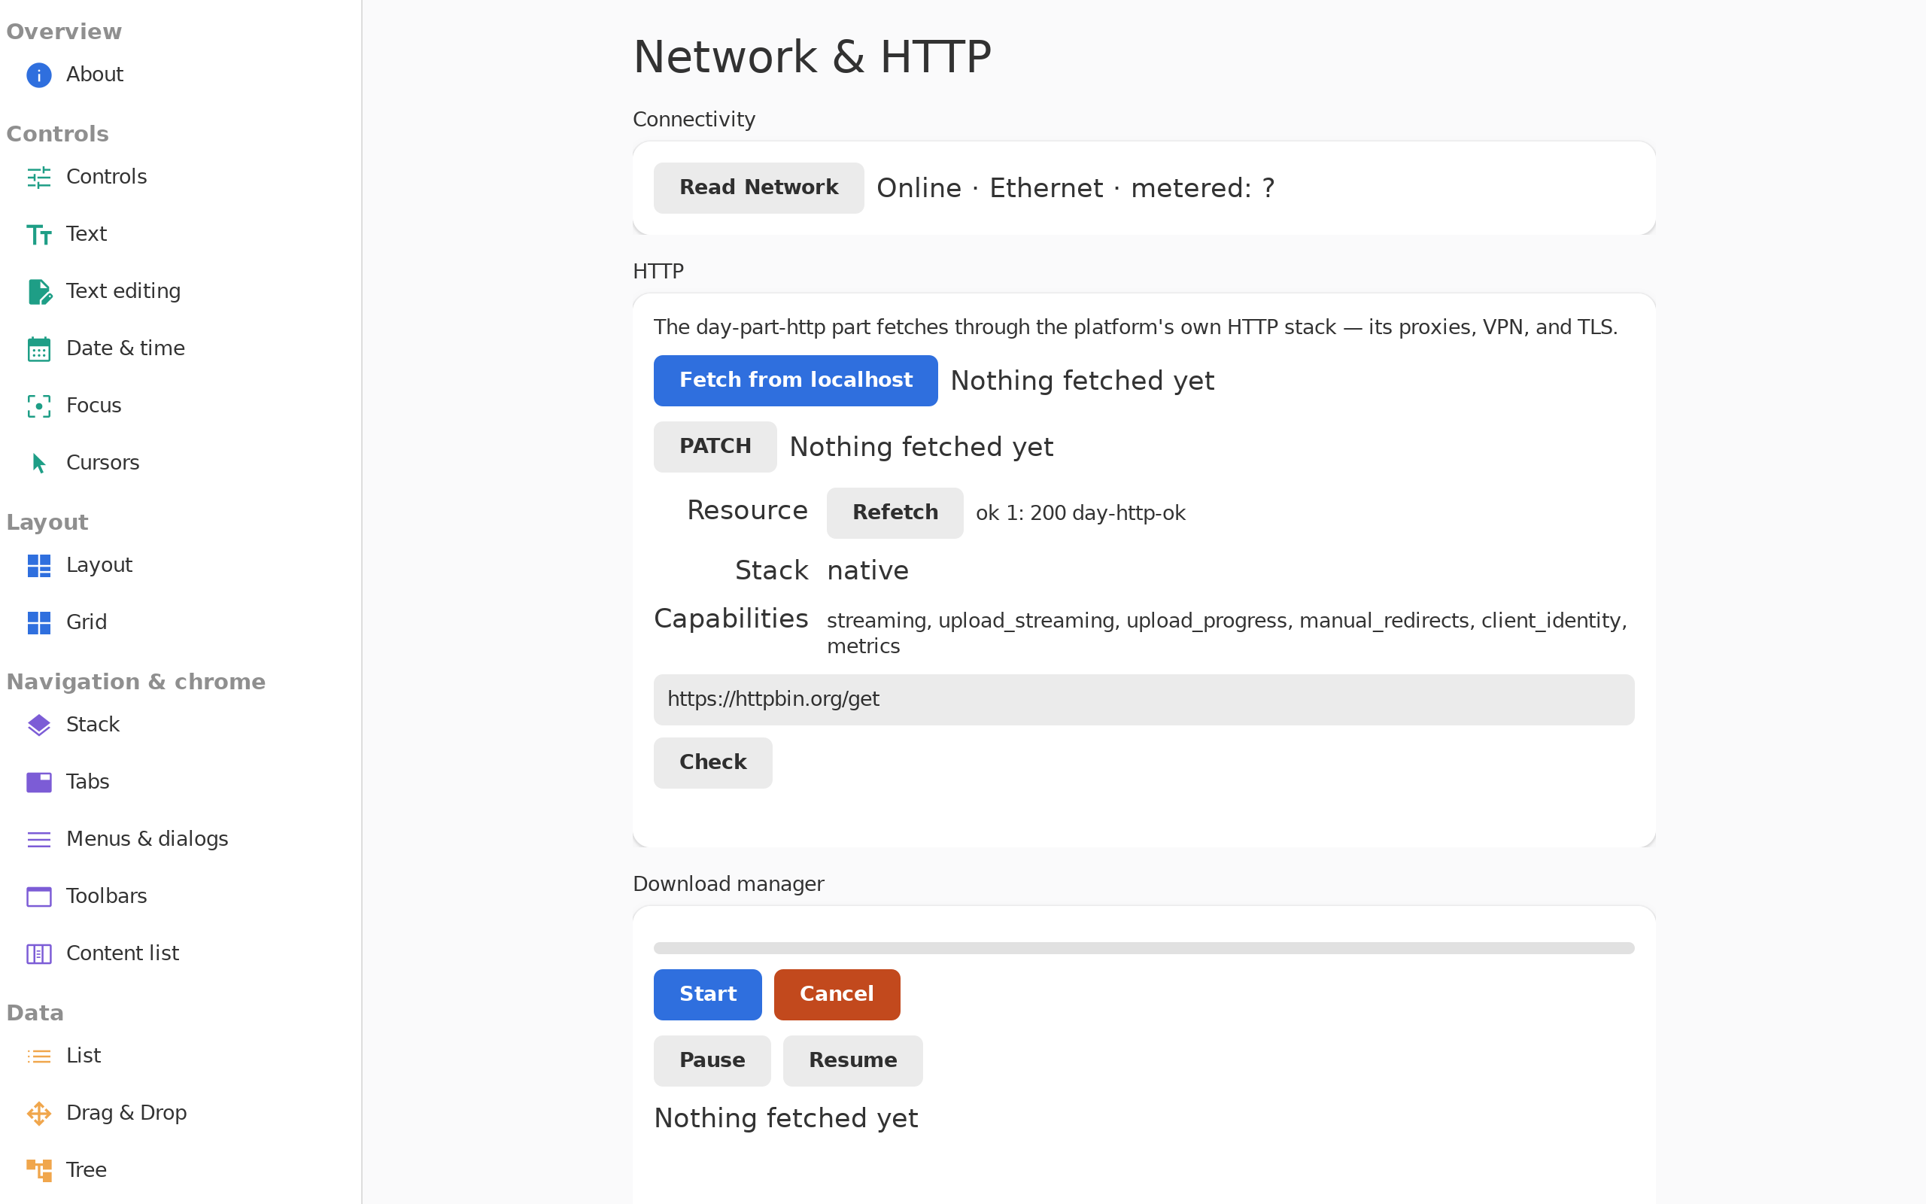The height and width of the screenshot is (1204, 1926).
Task: Click the Tabs icon in sidebar
Action: pos(39,782)
